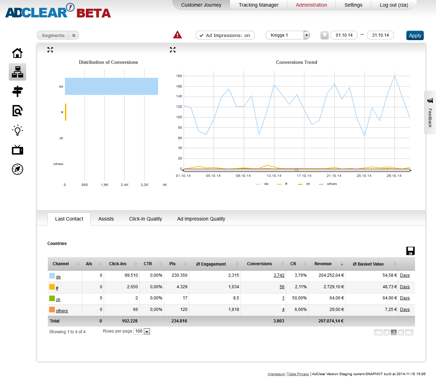
Task: Click the home icon in sidebar
Action: (x=17, y=53)
